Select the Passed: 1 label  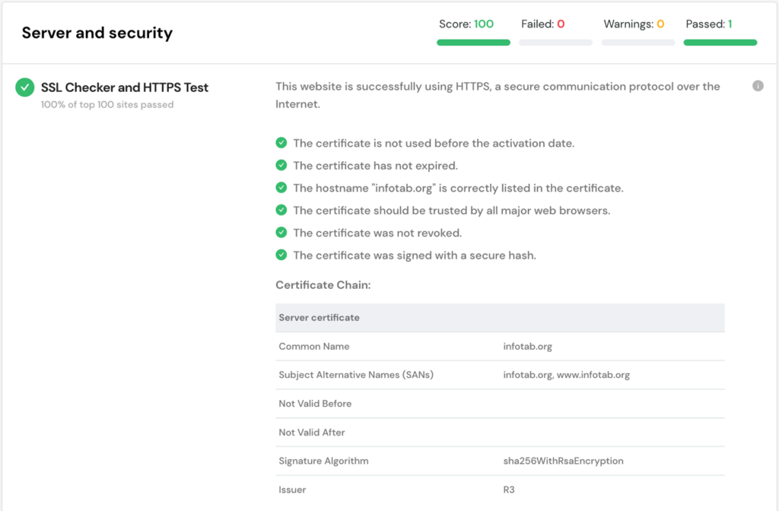pos(708,24)
